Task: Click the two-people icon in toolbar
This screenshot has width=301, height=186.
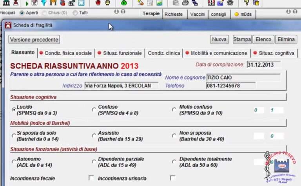Action: click(53, 3)
